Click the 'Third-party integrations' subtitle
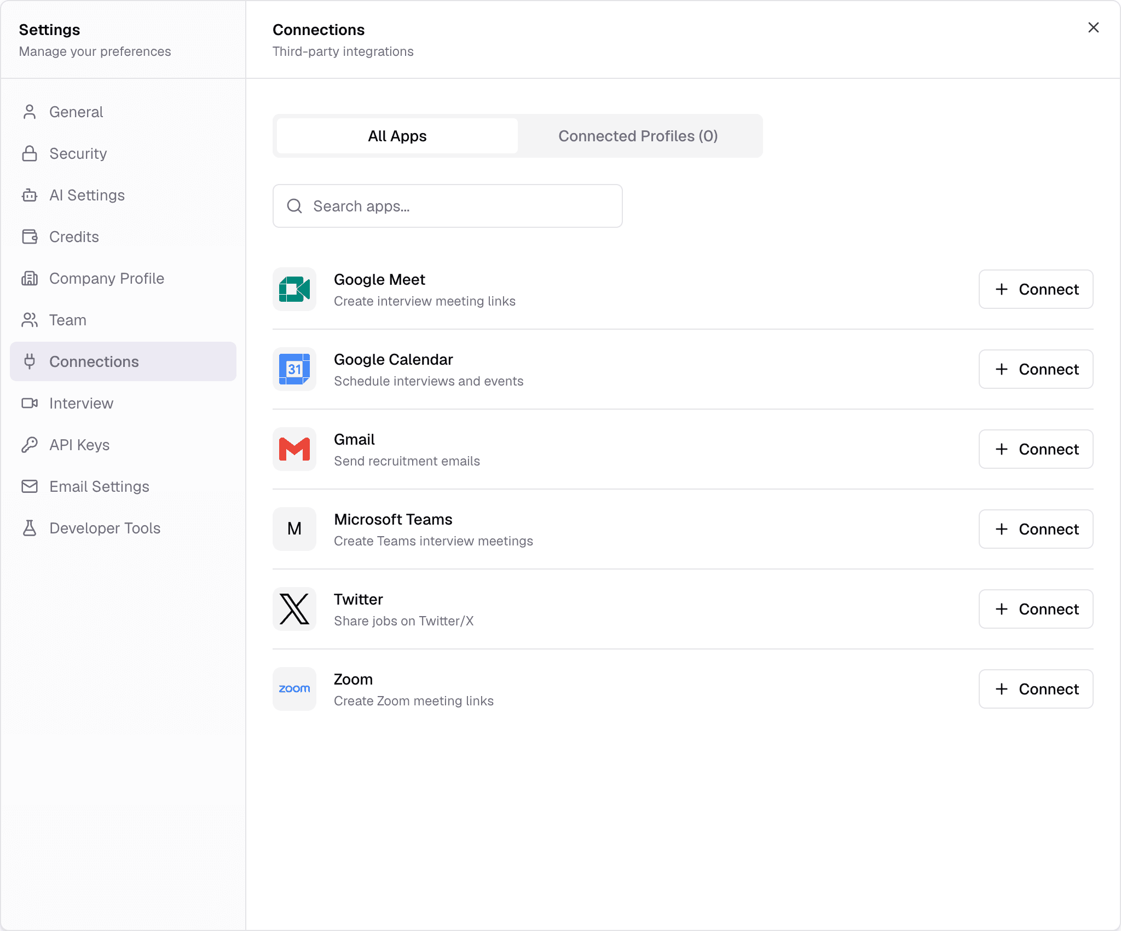Screen dimensions: 1121x931 (343, 51)
